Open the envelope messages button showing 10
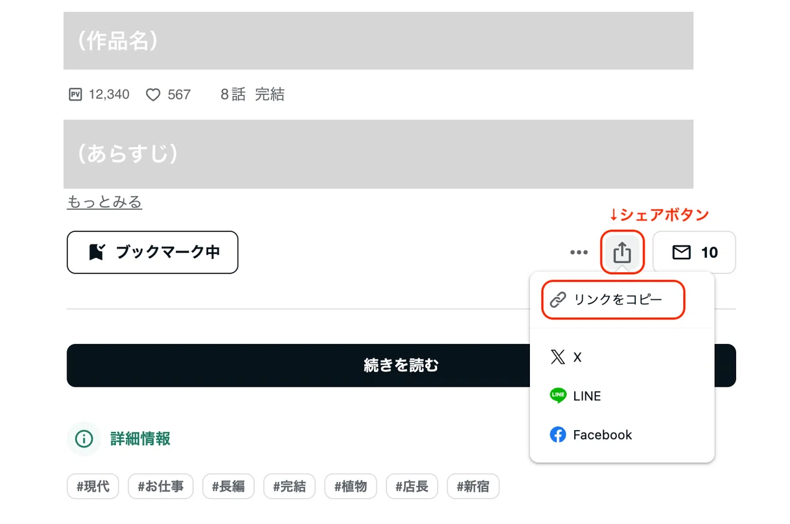790x524 pixels. [x=694, y=252]
